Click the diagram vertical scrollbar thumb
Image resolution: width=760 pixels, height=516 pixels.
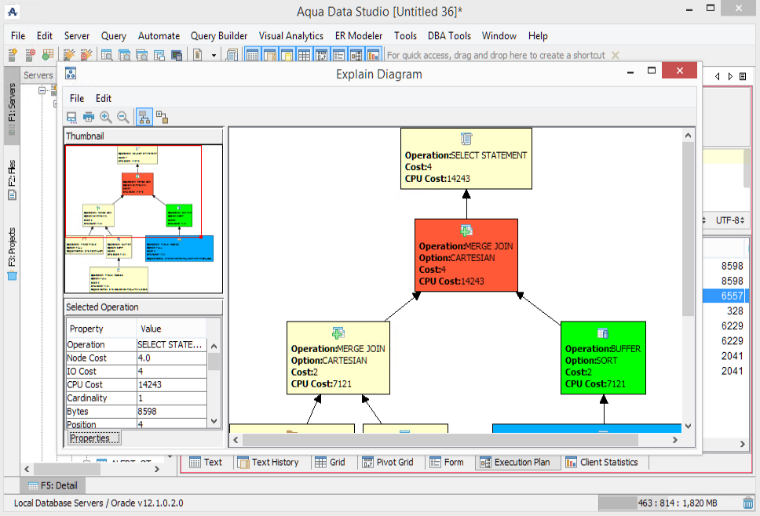tap(688, 229)
